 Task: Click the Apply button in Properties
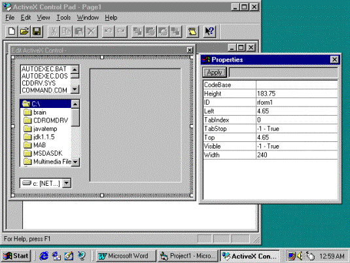click(x=215, y=73)
